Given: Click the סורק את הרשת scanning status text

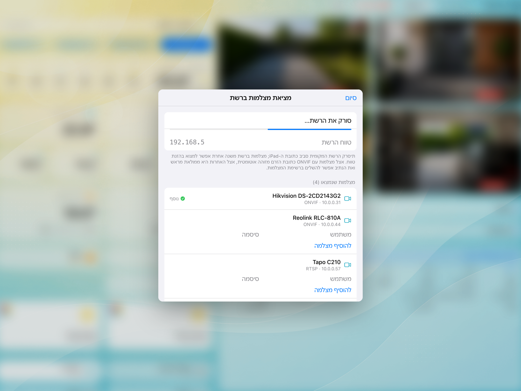Looking at the screenshot, I should coord(328,121).
